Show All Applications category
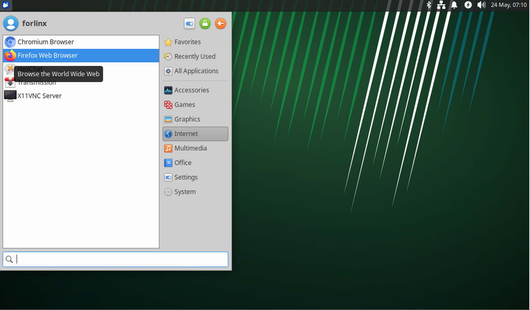Image resolution: width=530 pixels, height=310 pixels. pyautogui.click(x=195, y=71)
